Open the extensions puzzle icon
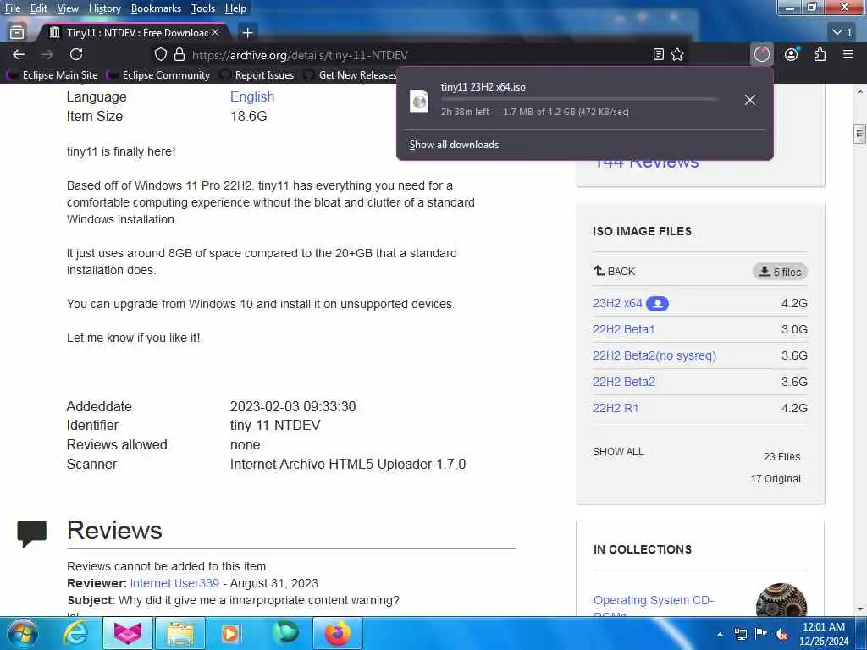The image size is (867, 650). click(x=820, y=54)
